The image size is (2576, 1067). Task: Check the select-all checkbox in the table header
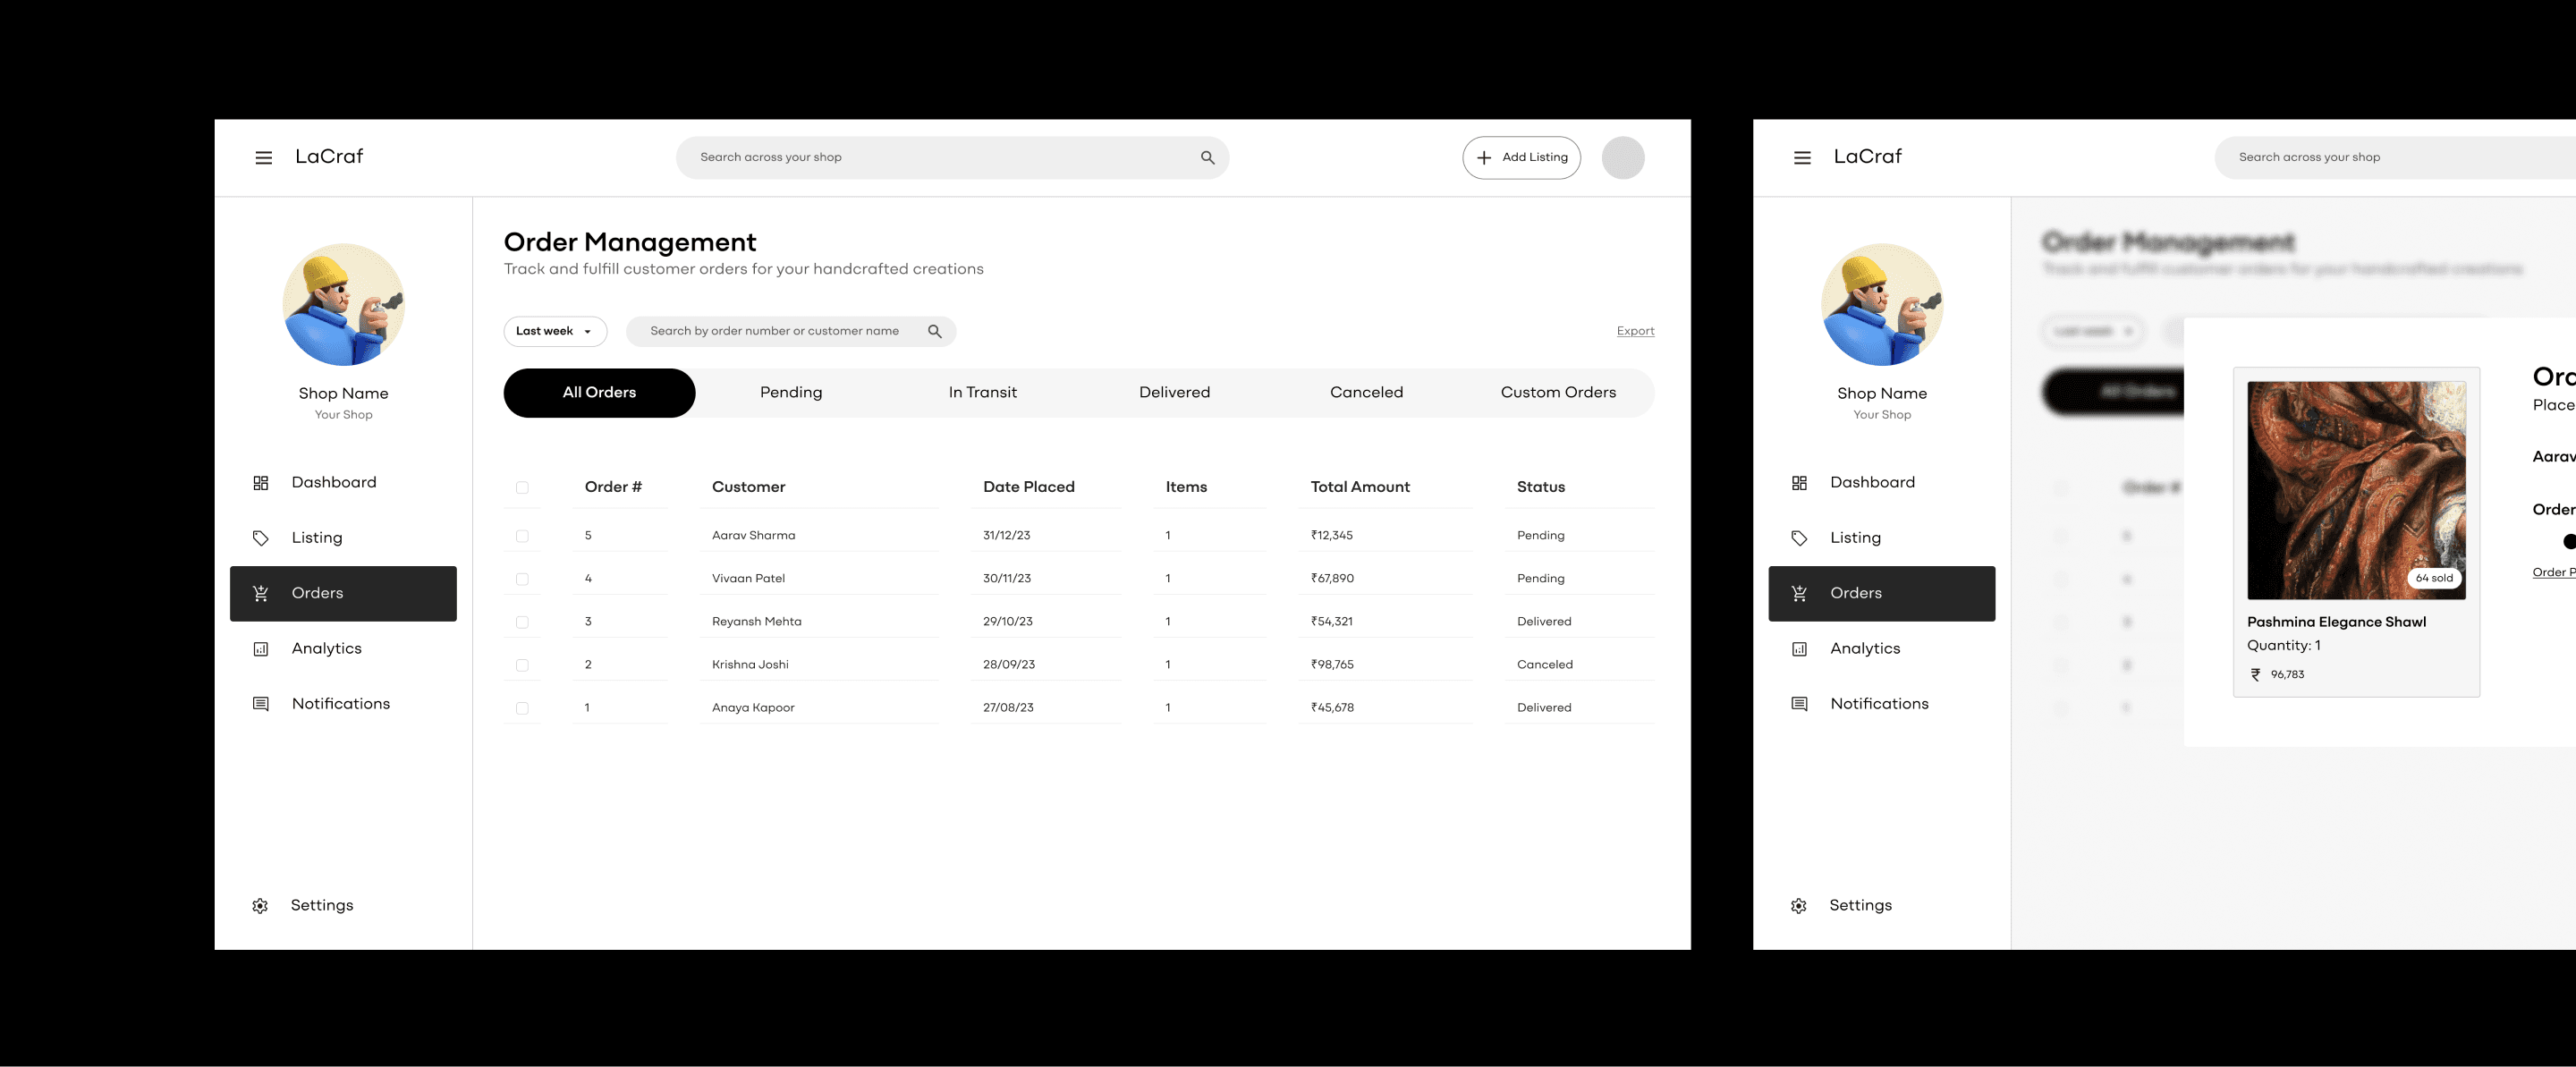click(x=522, y=488)
